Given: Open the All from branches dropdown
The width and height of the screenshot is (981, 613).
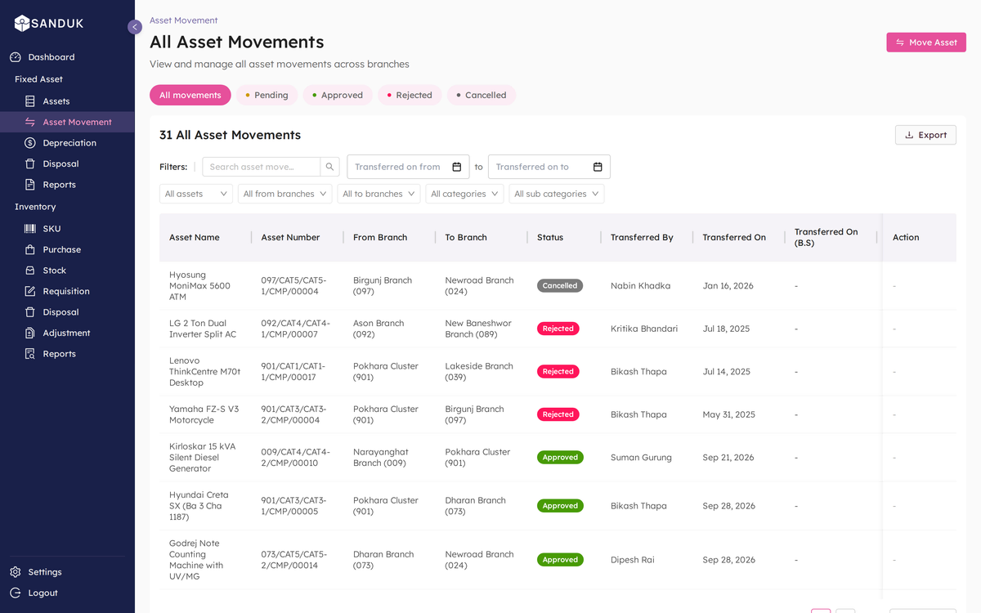Looking at the screenshot, I should point(284,194).
